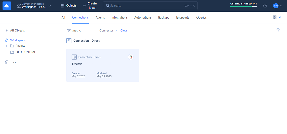Click the TMetric connection name
Image resolution: width=287 pixels, height=134 pixels.
pyautogui.click(x=77, y=64)
